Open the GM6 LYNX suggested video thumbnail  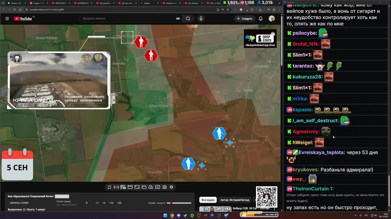[x=215, y=209]
